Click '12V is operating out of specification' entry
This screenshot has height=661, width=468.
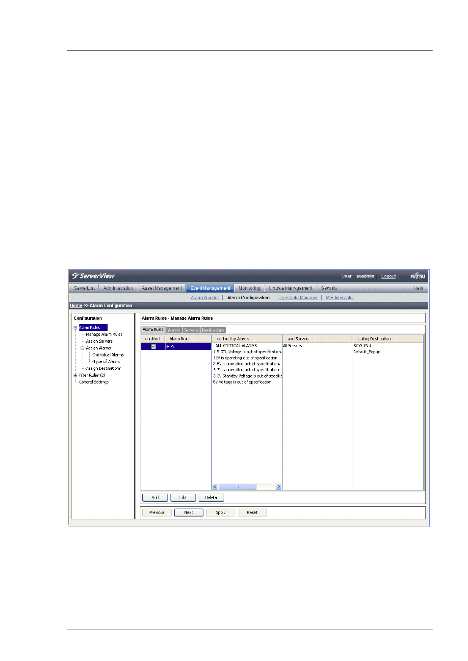pos(246,358)
